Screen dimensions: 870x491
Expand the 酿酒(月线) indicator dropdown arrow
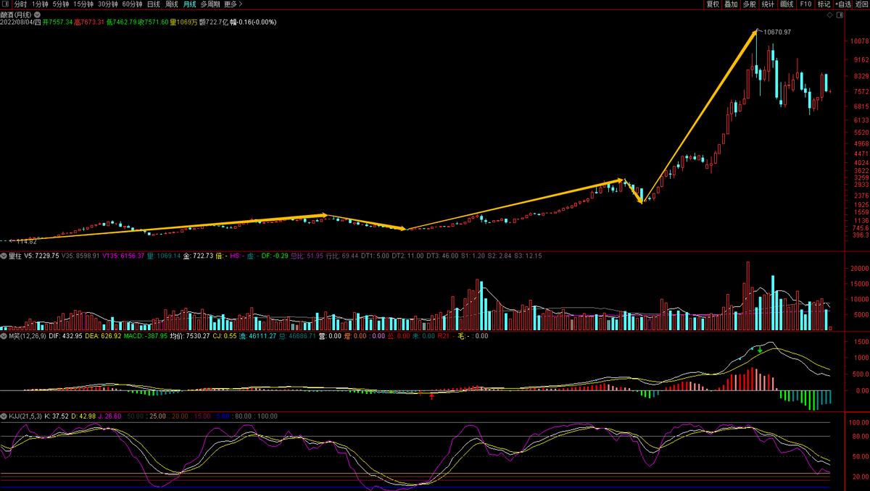[36, 14]
